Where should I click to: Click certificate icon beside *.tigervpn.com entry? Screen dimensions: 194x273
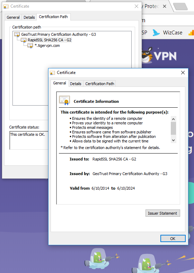(x=30, y=46)
